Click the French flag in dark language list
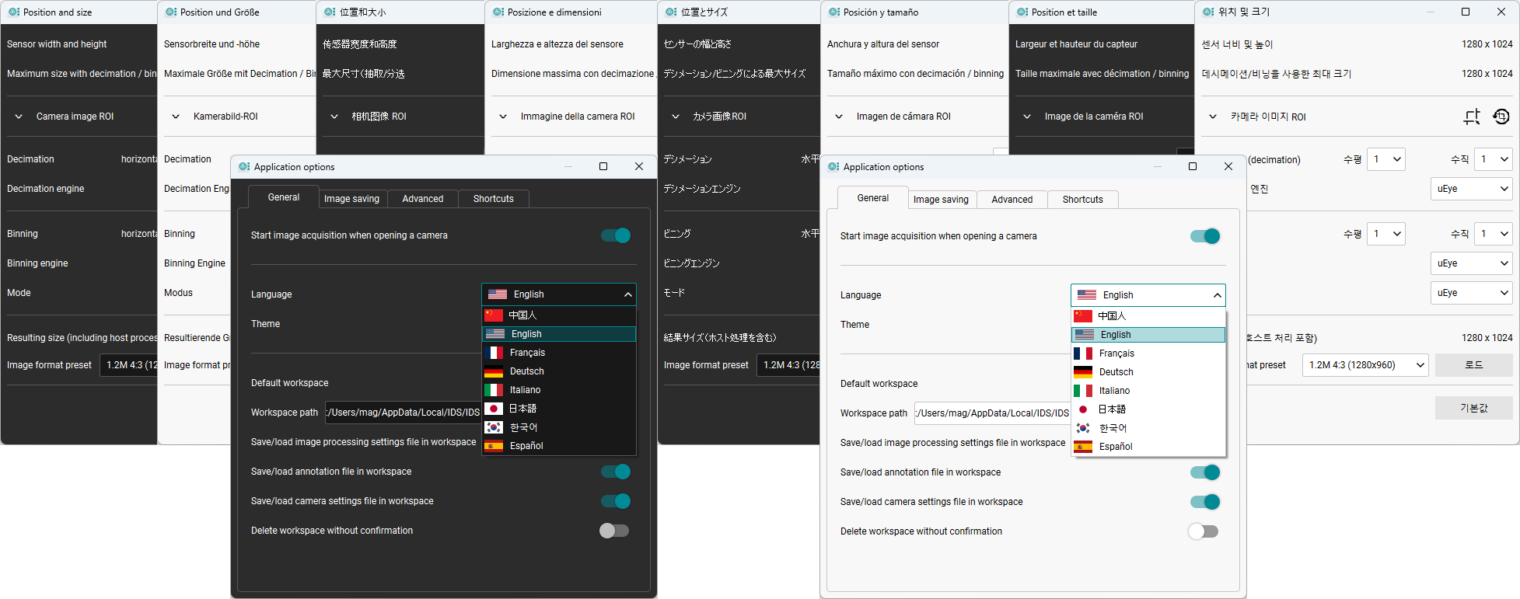Viewport: 1520px width, 599px height. [494, 353]
